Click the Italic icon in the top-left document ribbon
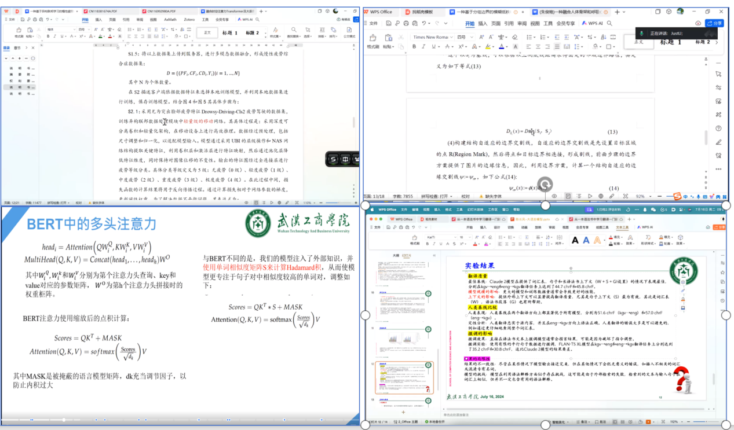This screenshot has width=734, height=430. (56, 36)
